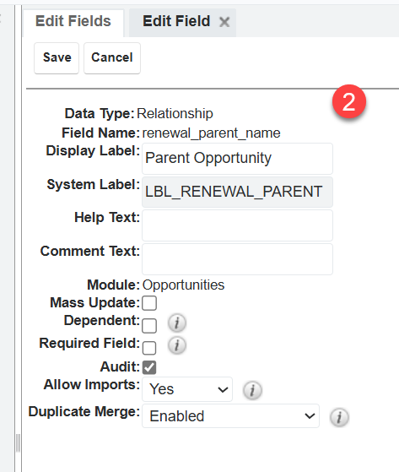Viewport: 399px width, 472px height.
Task: Cancel editing the field
Action: (x=112, y=57)
